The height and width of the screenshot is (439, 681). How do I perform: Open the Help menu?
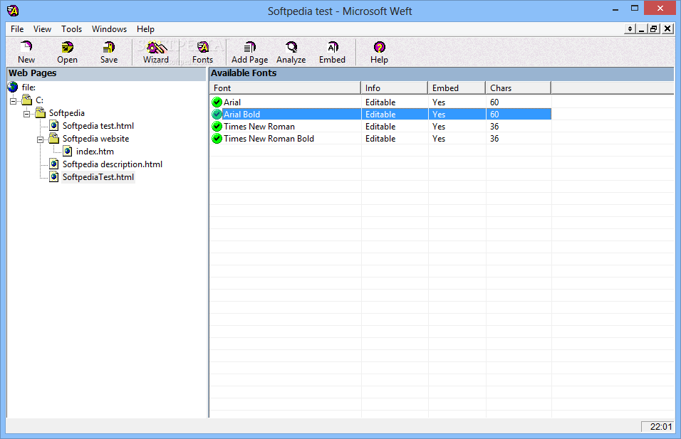145,29
